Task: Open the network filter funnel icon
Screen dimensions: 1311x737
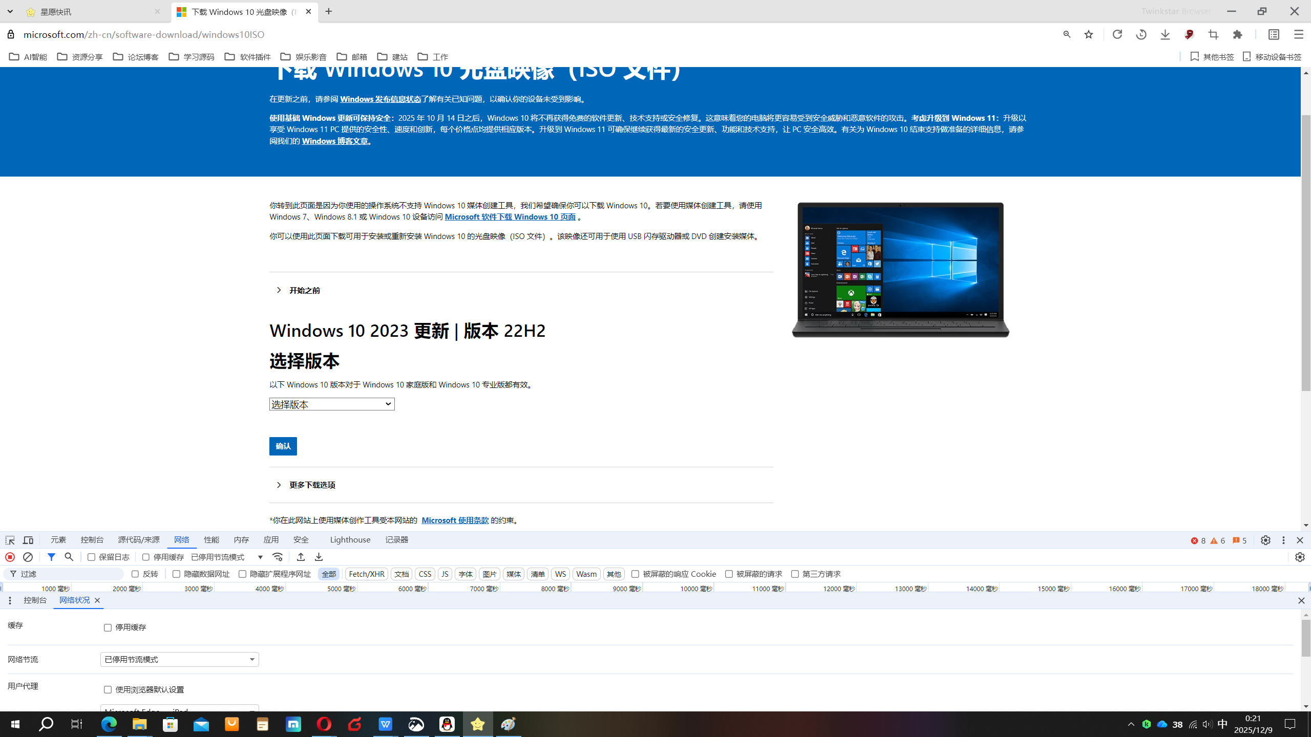Action: pyautogui.click(x=51, y=557)
